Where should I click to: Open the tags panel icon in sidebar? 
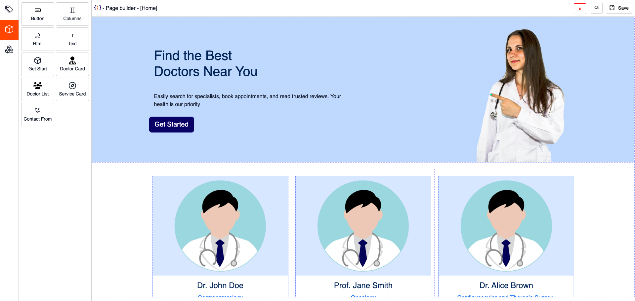coord(9,9)
